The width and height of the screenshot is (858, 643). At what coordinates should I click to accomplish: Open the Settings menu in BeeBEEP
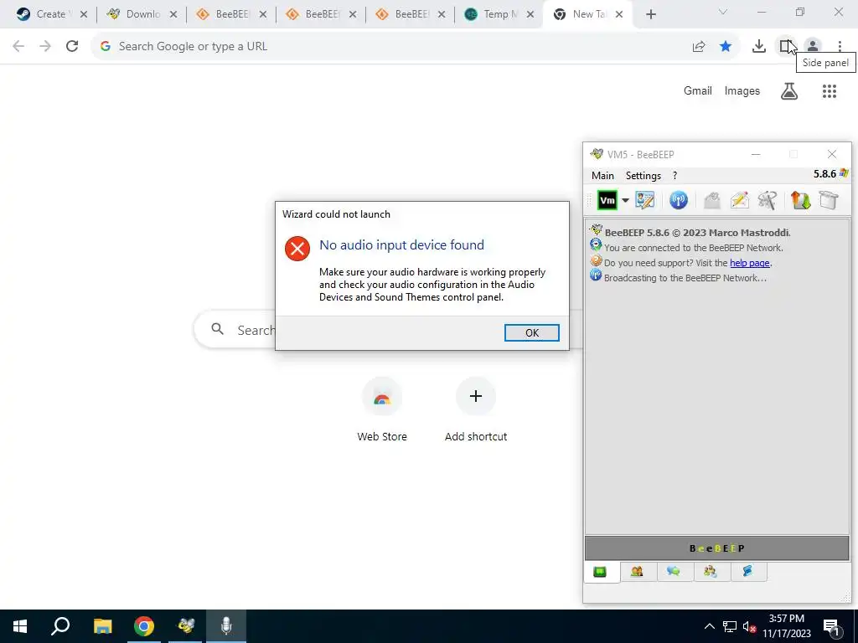[643, 176]
